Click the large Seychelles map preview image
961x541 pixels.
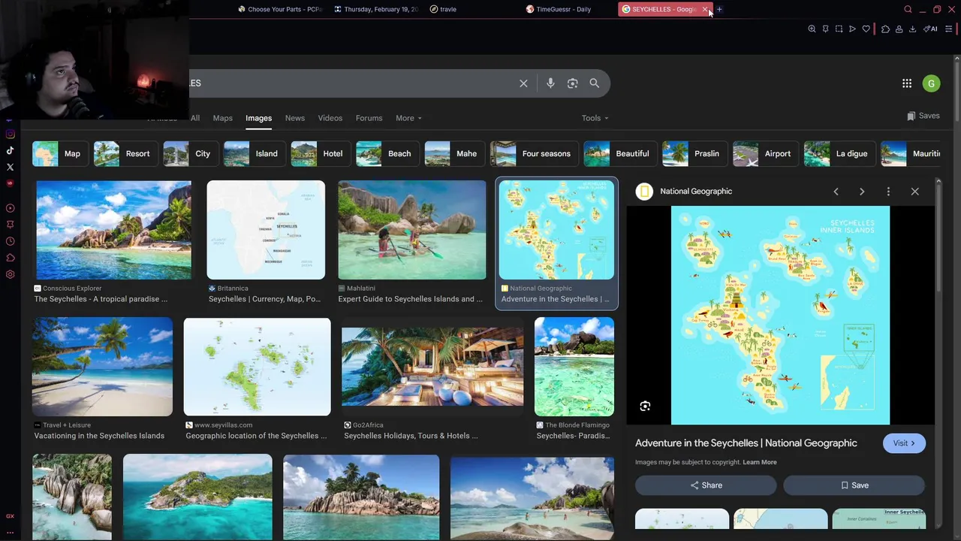(780, 316)
